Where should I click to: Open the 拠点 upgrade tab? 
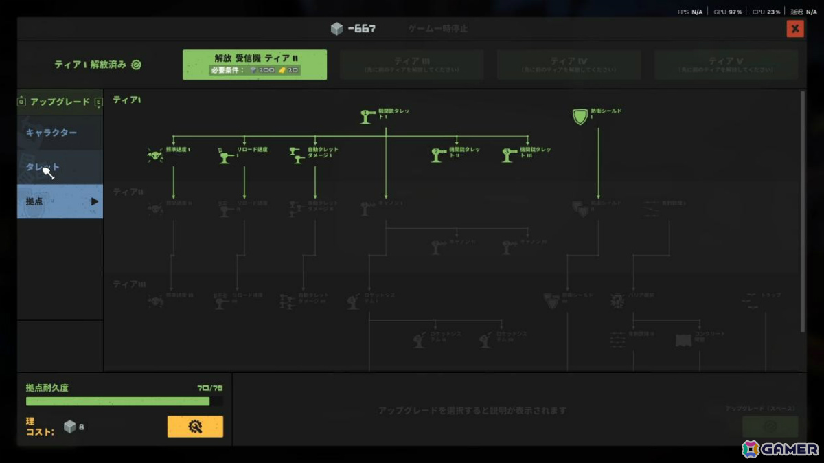(x=60, y=201)
